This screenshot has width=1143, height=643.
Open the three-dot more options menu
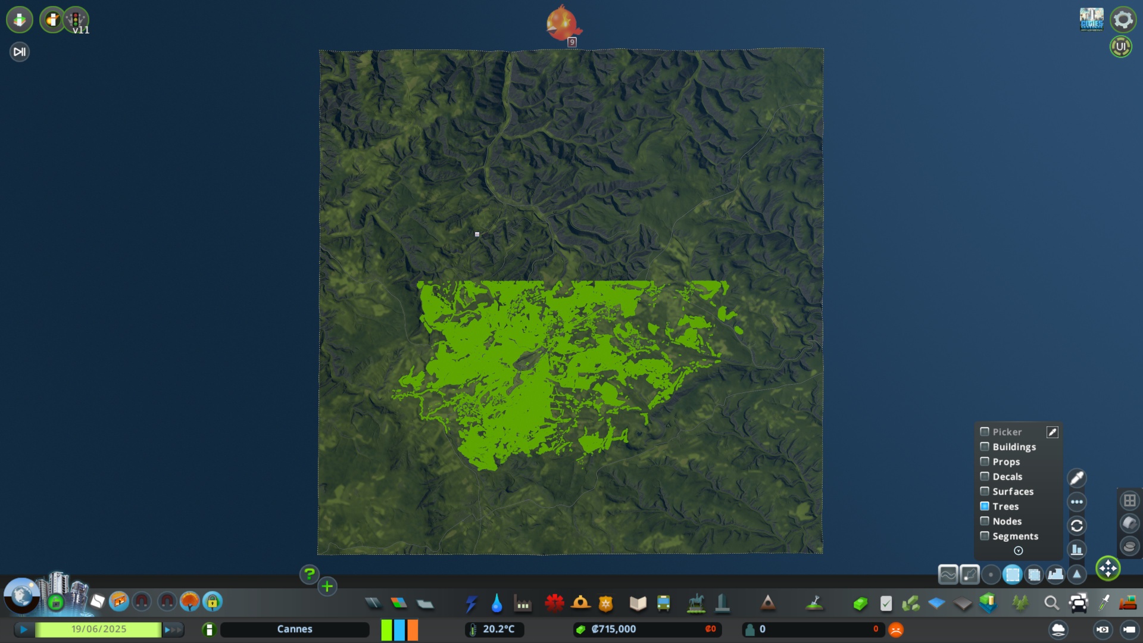(x=1077, y=501)
